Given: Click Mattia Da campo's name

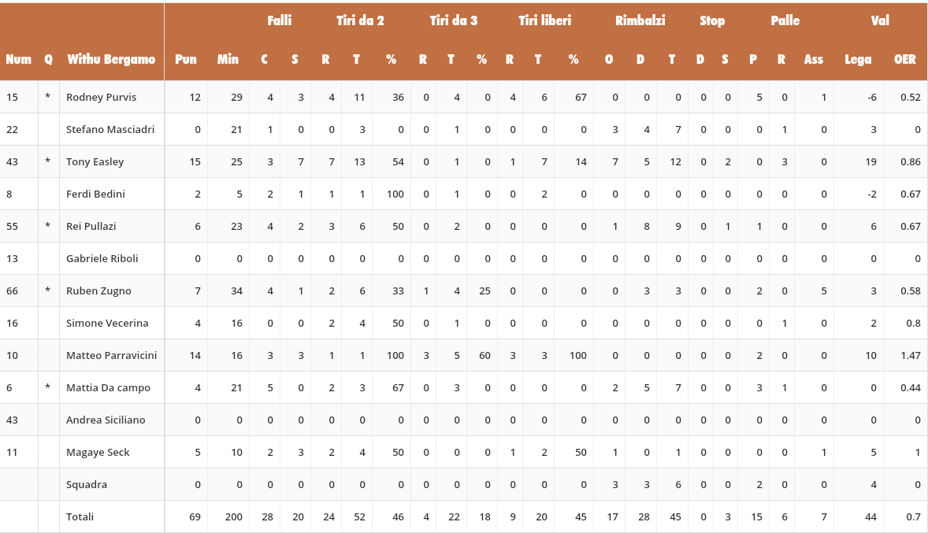Looking at the screenshot, I should pyautogui.click(x=108, y=387).
